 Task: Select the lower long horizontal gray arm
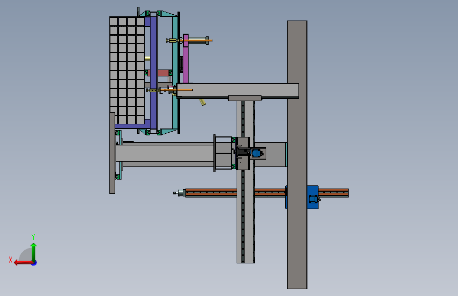pos(165,153)
